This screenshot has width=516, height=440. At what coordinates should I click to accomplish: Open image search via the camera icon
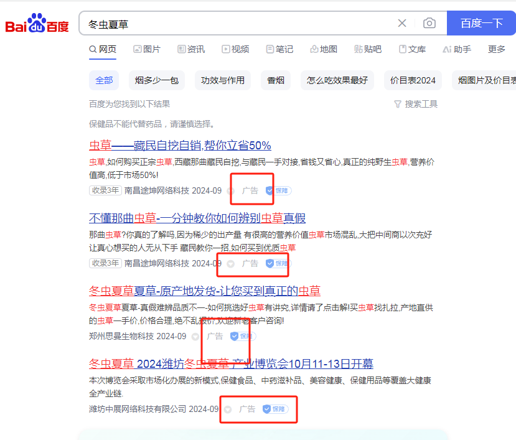429,22
